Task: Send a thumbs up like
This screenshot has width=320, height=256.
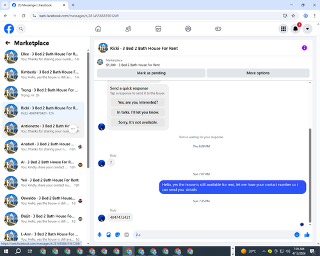Action: (x=307, y=235)
